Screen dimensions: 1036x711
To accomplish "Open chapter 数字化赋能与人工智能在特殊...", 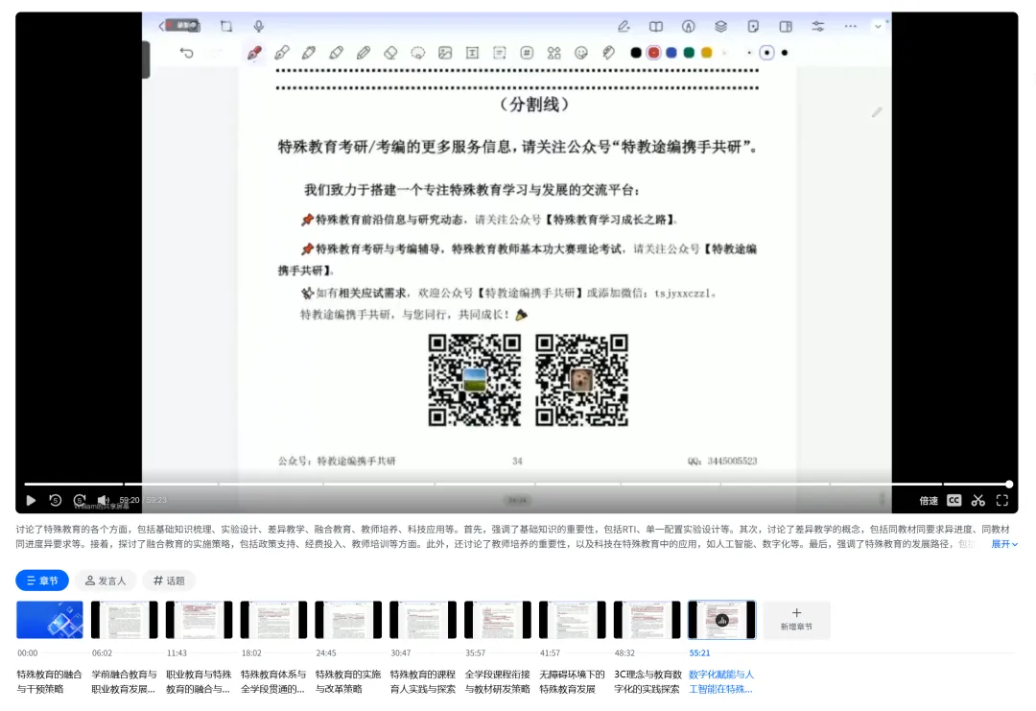I will point(720,681).
